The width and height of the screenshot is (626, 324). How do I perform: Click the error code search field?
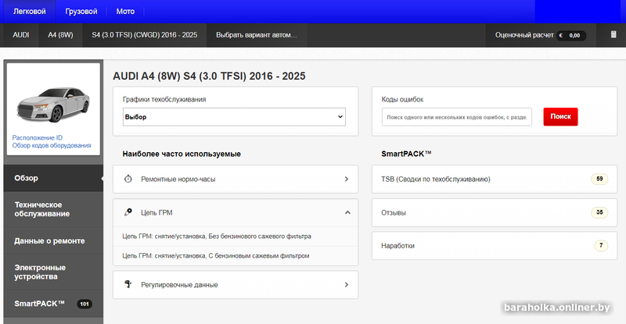[x=457, y=117]
